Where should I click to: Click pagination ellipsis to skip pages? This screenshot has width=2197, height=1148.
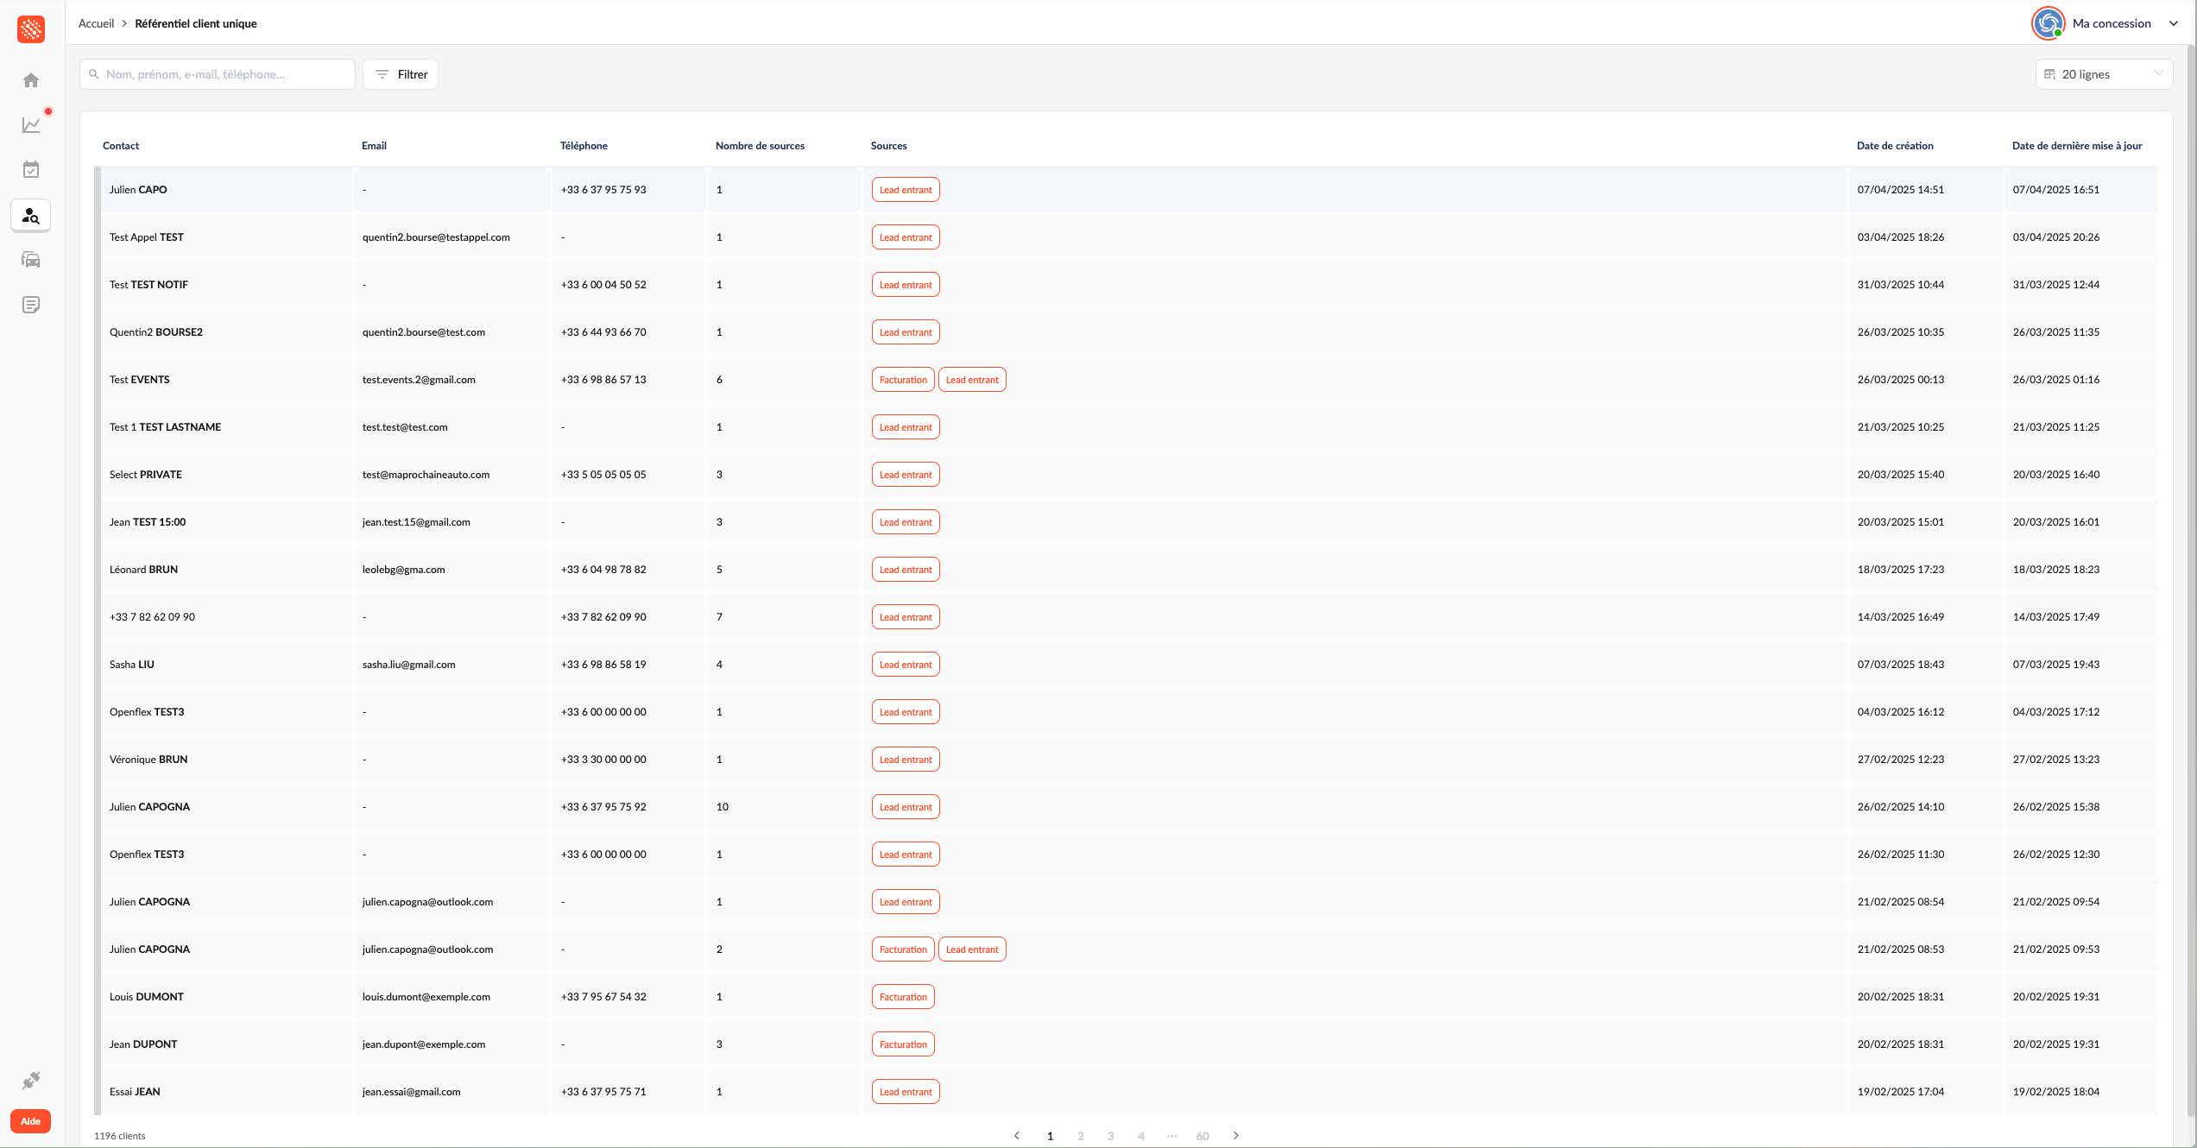(1171, 1136)
